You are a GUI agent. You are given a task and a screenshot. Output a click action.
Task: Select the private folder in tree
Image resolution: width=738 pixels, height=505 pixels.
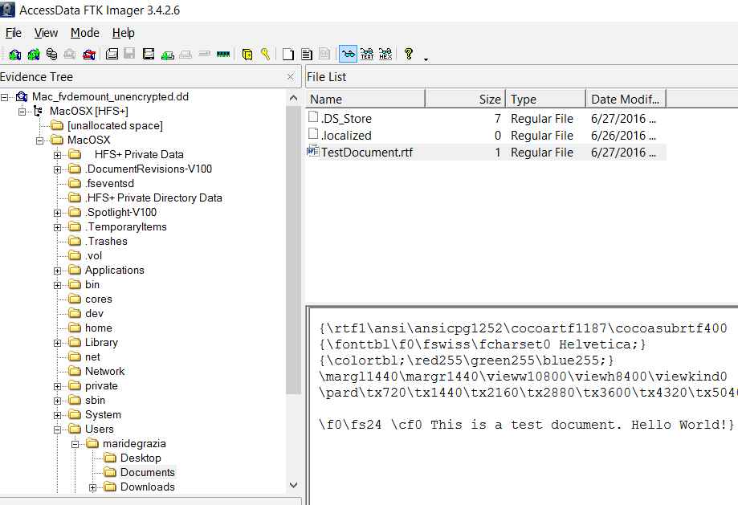101,386
